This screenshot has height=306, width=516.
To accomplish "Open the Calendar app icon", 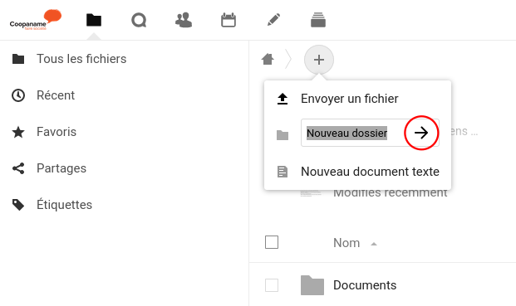I will coord(229,20).
